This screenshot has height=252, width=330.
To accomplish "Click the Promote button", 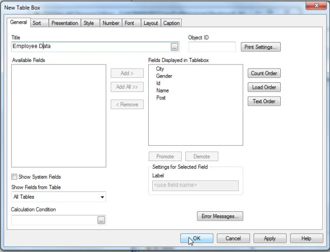I will [x=165, y=156].
